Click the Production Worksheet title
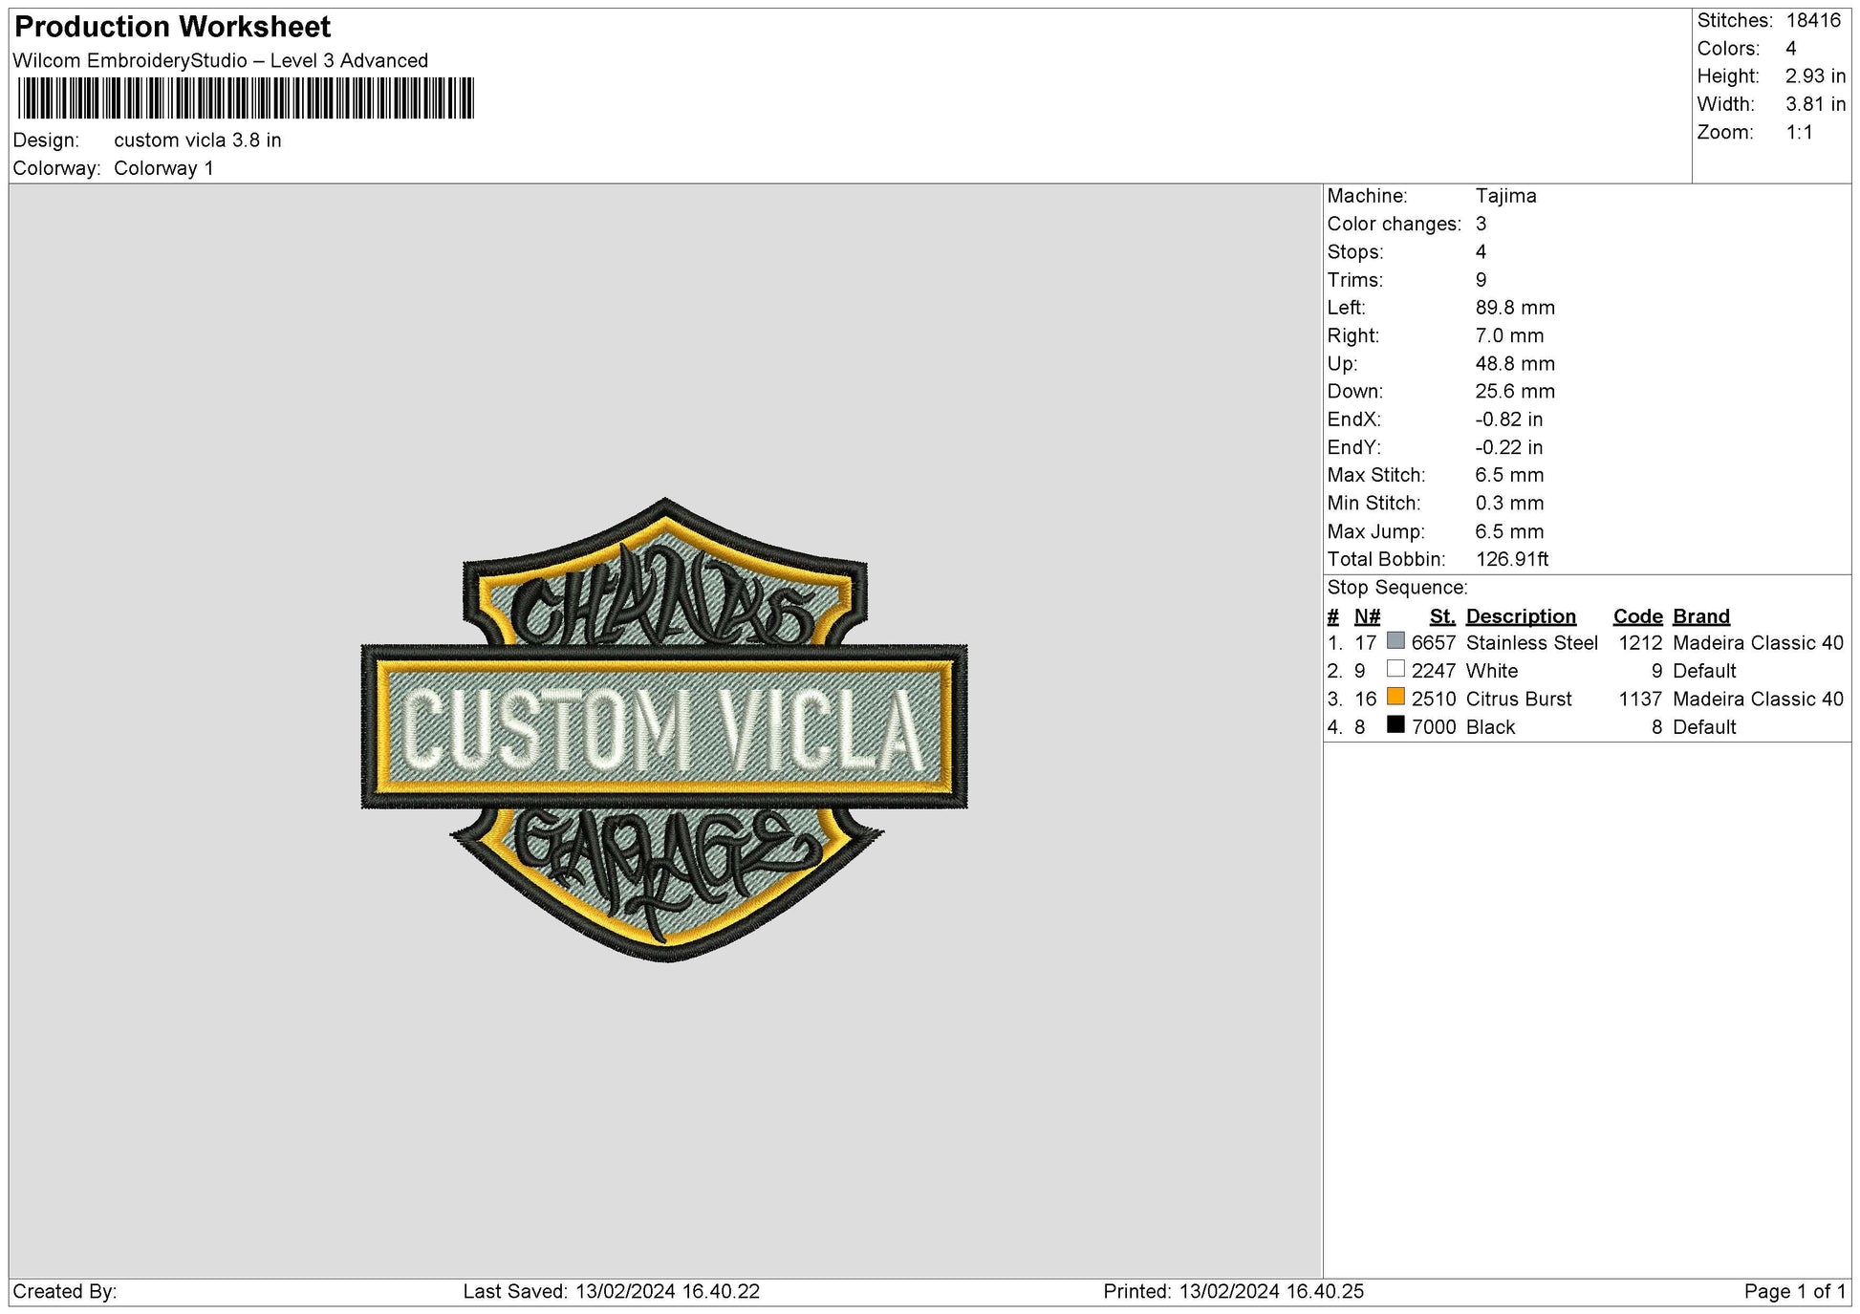1860x1314 pixels. pos(170,27)
